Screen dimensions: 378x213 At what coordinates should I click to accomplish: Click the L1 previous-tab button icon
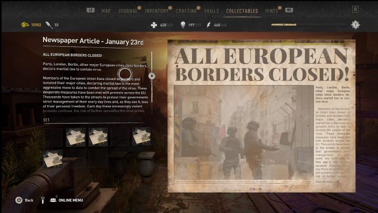tap(91, 10)
